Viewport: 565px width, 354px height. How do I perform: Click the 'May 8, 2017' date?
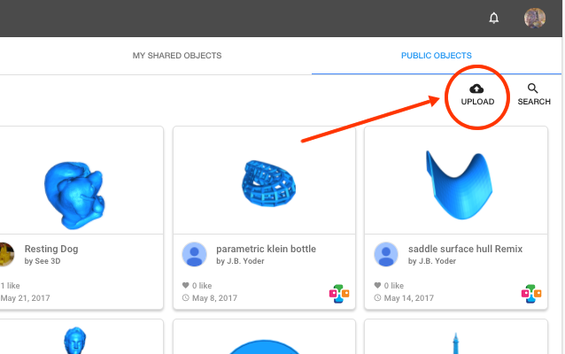(x=214, y=298)
